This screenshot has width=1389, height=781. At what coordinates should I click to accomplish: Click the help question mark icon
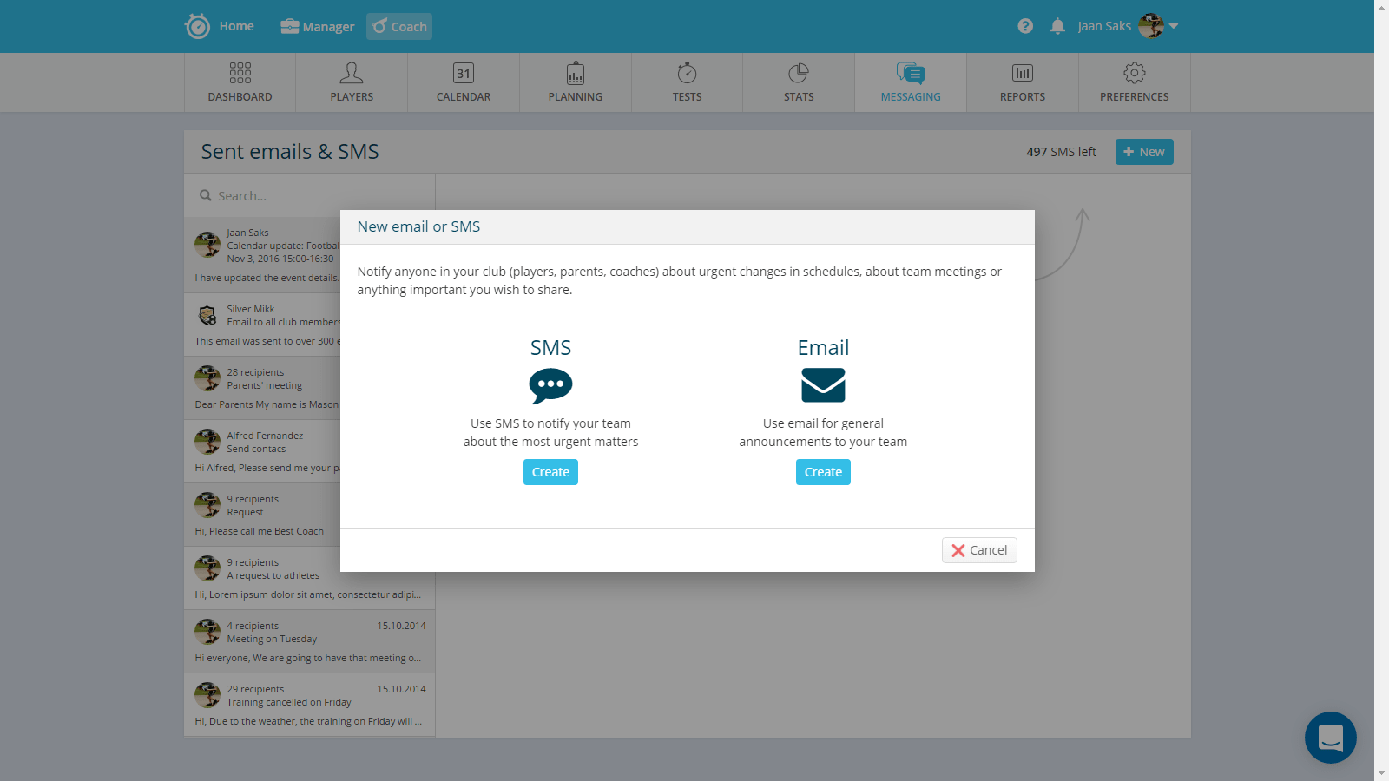[1025, 26]
